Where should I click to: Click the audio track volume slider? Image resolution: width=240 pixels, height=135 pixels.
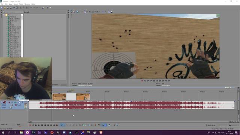tap(12, 105)
